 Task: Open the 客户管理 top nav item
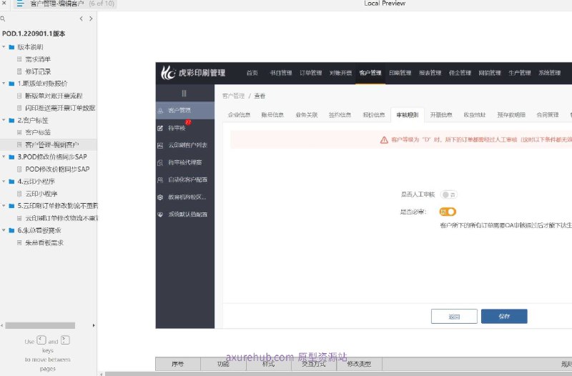pyautogui.click(x=370, y=73)
